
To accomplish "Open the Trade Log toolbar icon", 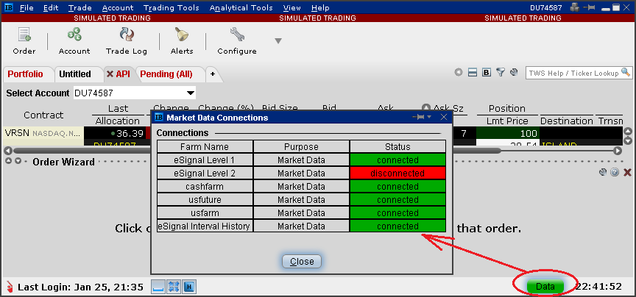I will (127, 40).
